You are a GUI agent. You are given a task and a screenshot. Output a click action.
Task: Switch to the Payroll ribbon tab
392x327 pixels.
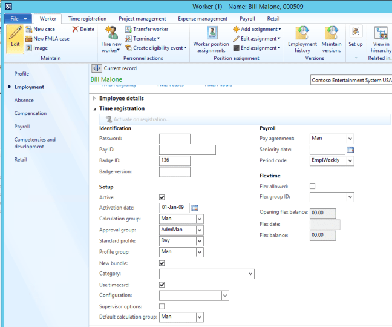point(247,19)
